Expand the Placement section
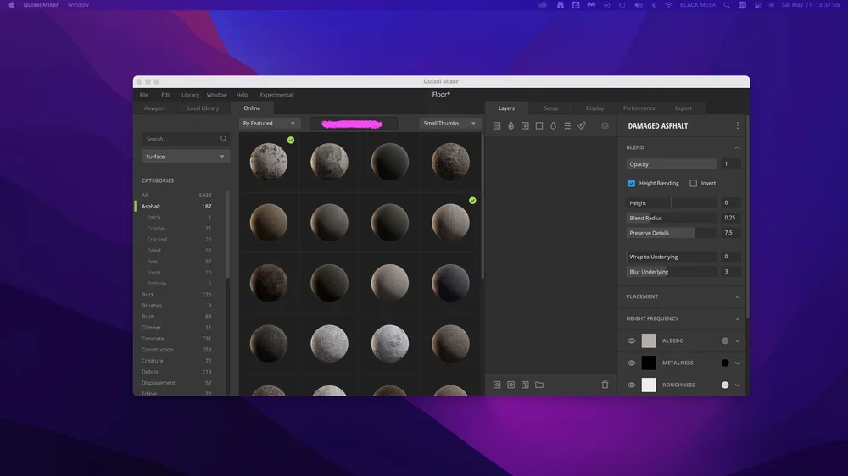Image resolution: width=848 pixels, height=476 pixels. point(737,296)
